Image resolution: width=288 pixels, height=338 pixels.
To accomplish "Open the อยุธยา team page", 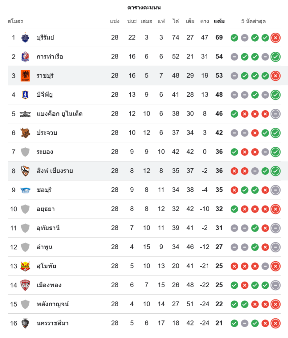I will [x=46, y=209].
